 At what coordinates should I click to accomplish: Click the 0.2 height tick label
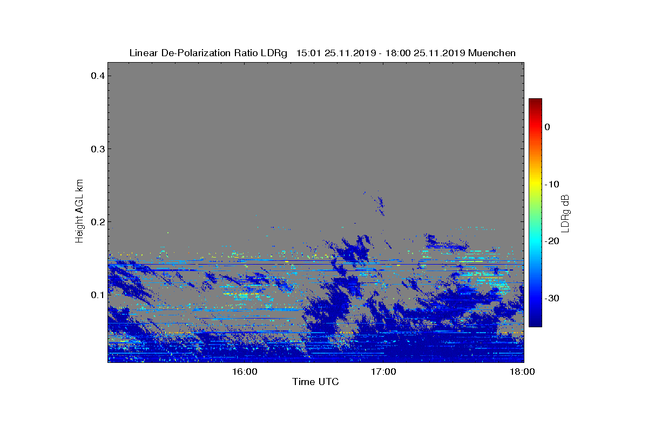point(97,221)
